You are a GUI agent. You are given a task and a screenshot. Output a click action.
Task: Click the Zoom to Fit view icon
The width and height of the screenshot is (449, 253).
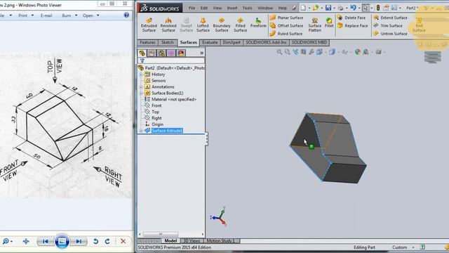[279, 52]
